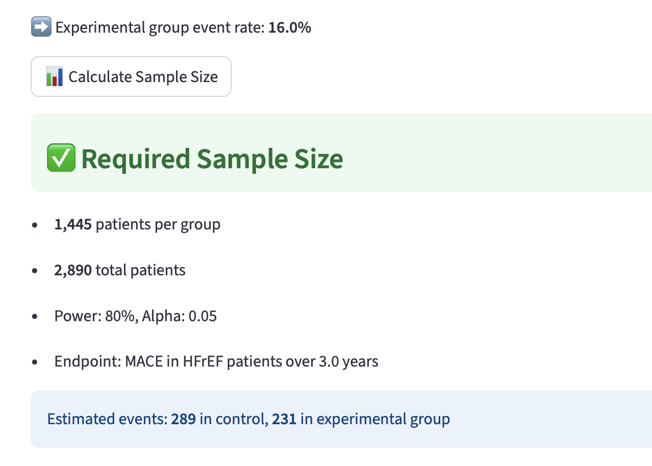The image size is (652, 466).
Task: Click the Experimental group event rate label
Action: tap(160, 28)
